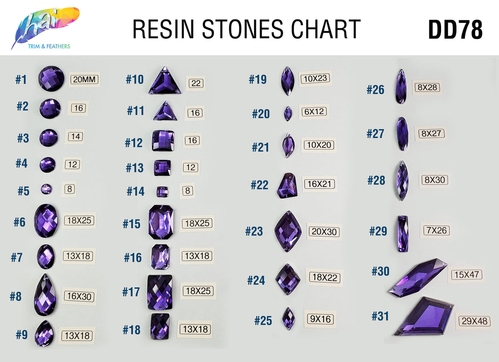
Task: Click the #6 oval 18X25 stone
Action: click(x=46, y=221)
